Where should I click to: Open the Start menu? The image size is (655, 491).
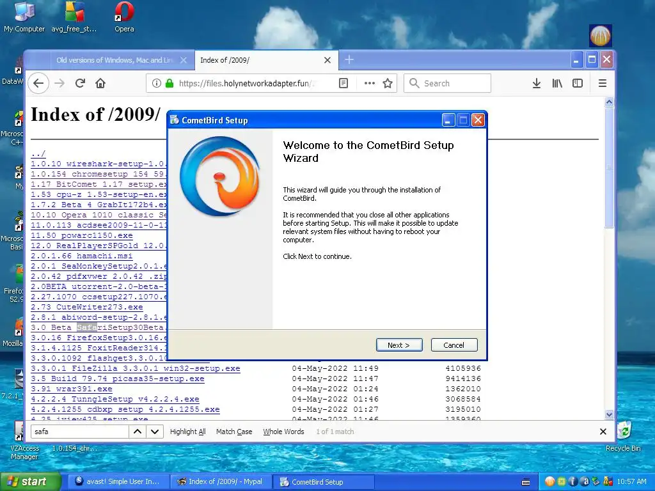tap(30, 481)
